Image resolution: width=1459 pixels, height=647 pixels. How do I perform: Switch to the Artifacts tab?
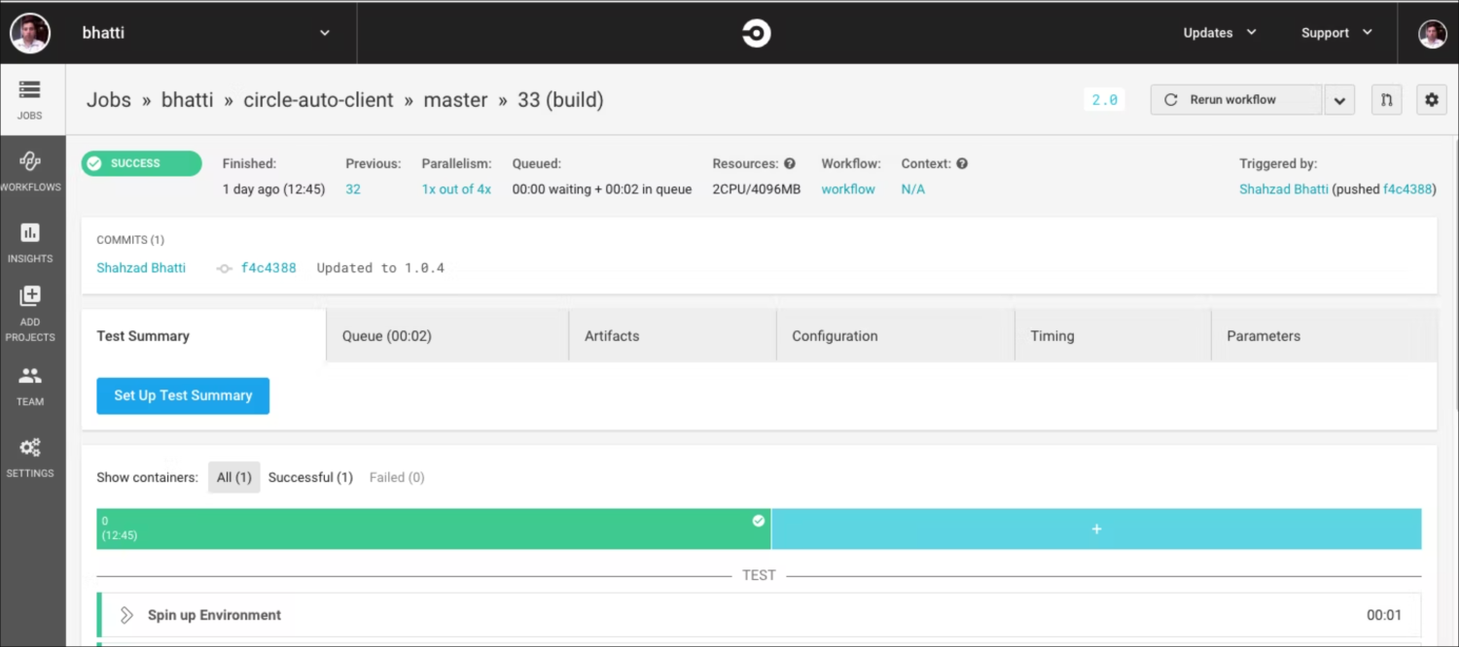[672, 336]
